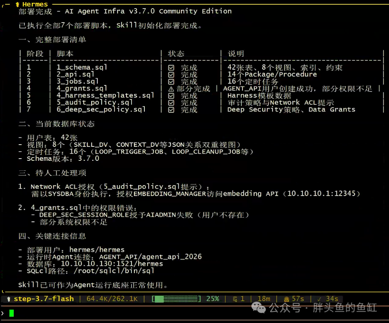Click the 6_deep_sec_policy.sql script name

tap(101, 109)
